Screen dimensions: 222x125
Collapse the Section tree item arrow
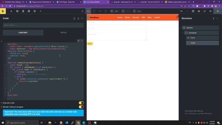[x=180, y=28]
